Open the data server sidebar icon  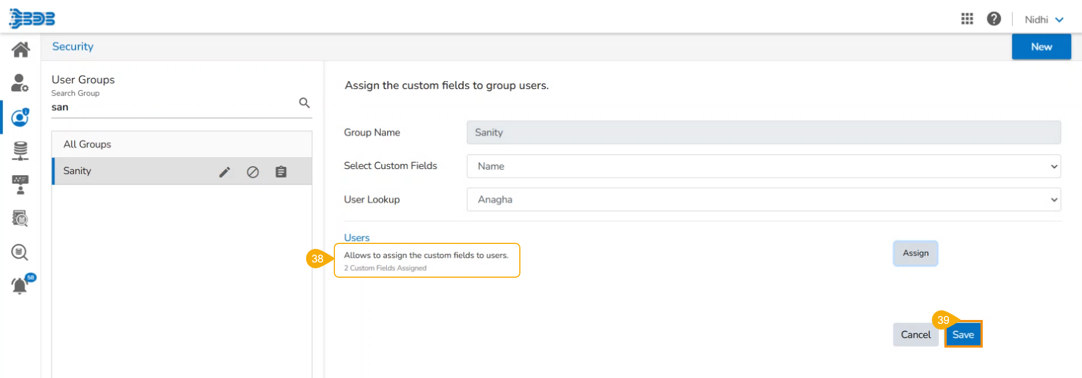click(20, 151)
